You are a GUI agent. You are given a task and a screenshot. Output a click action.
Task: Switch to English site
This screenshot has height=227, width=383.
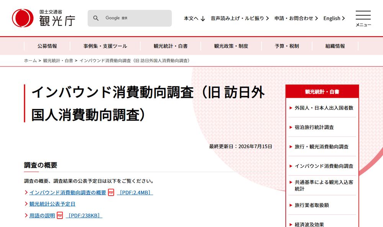pos(334,18)
